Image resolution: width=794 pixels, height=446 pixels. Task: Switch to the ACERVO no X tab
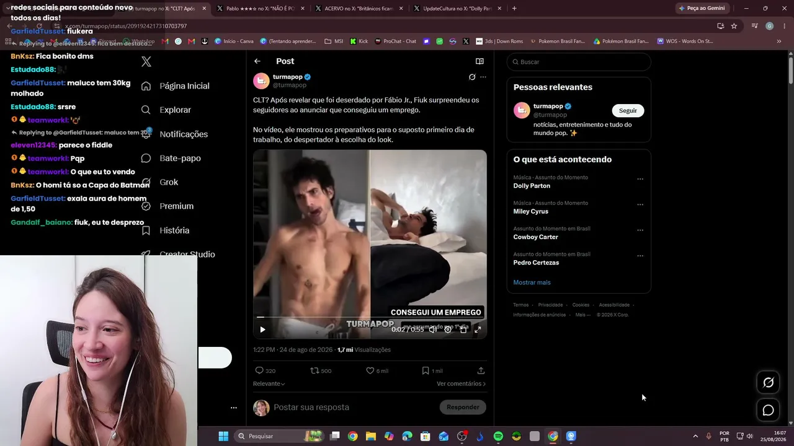pyautogui.click(x=359, y=9)
